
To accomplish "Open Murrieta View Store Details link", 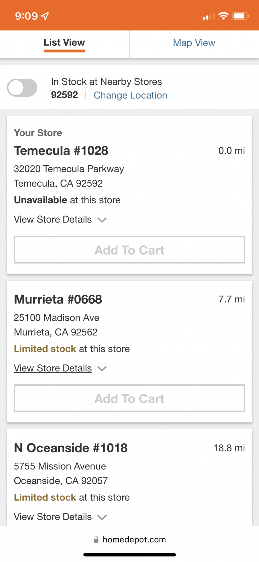I will pos(53,368).
